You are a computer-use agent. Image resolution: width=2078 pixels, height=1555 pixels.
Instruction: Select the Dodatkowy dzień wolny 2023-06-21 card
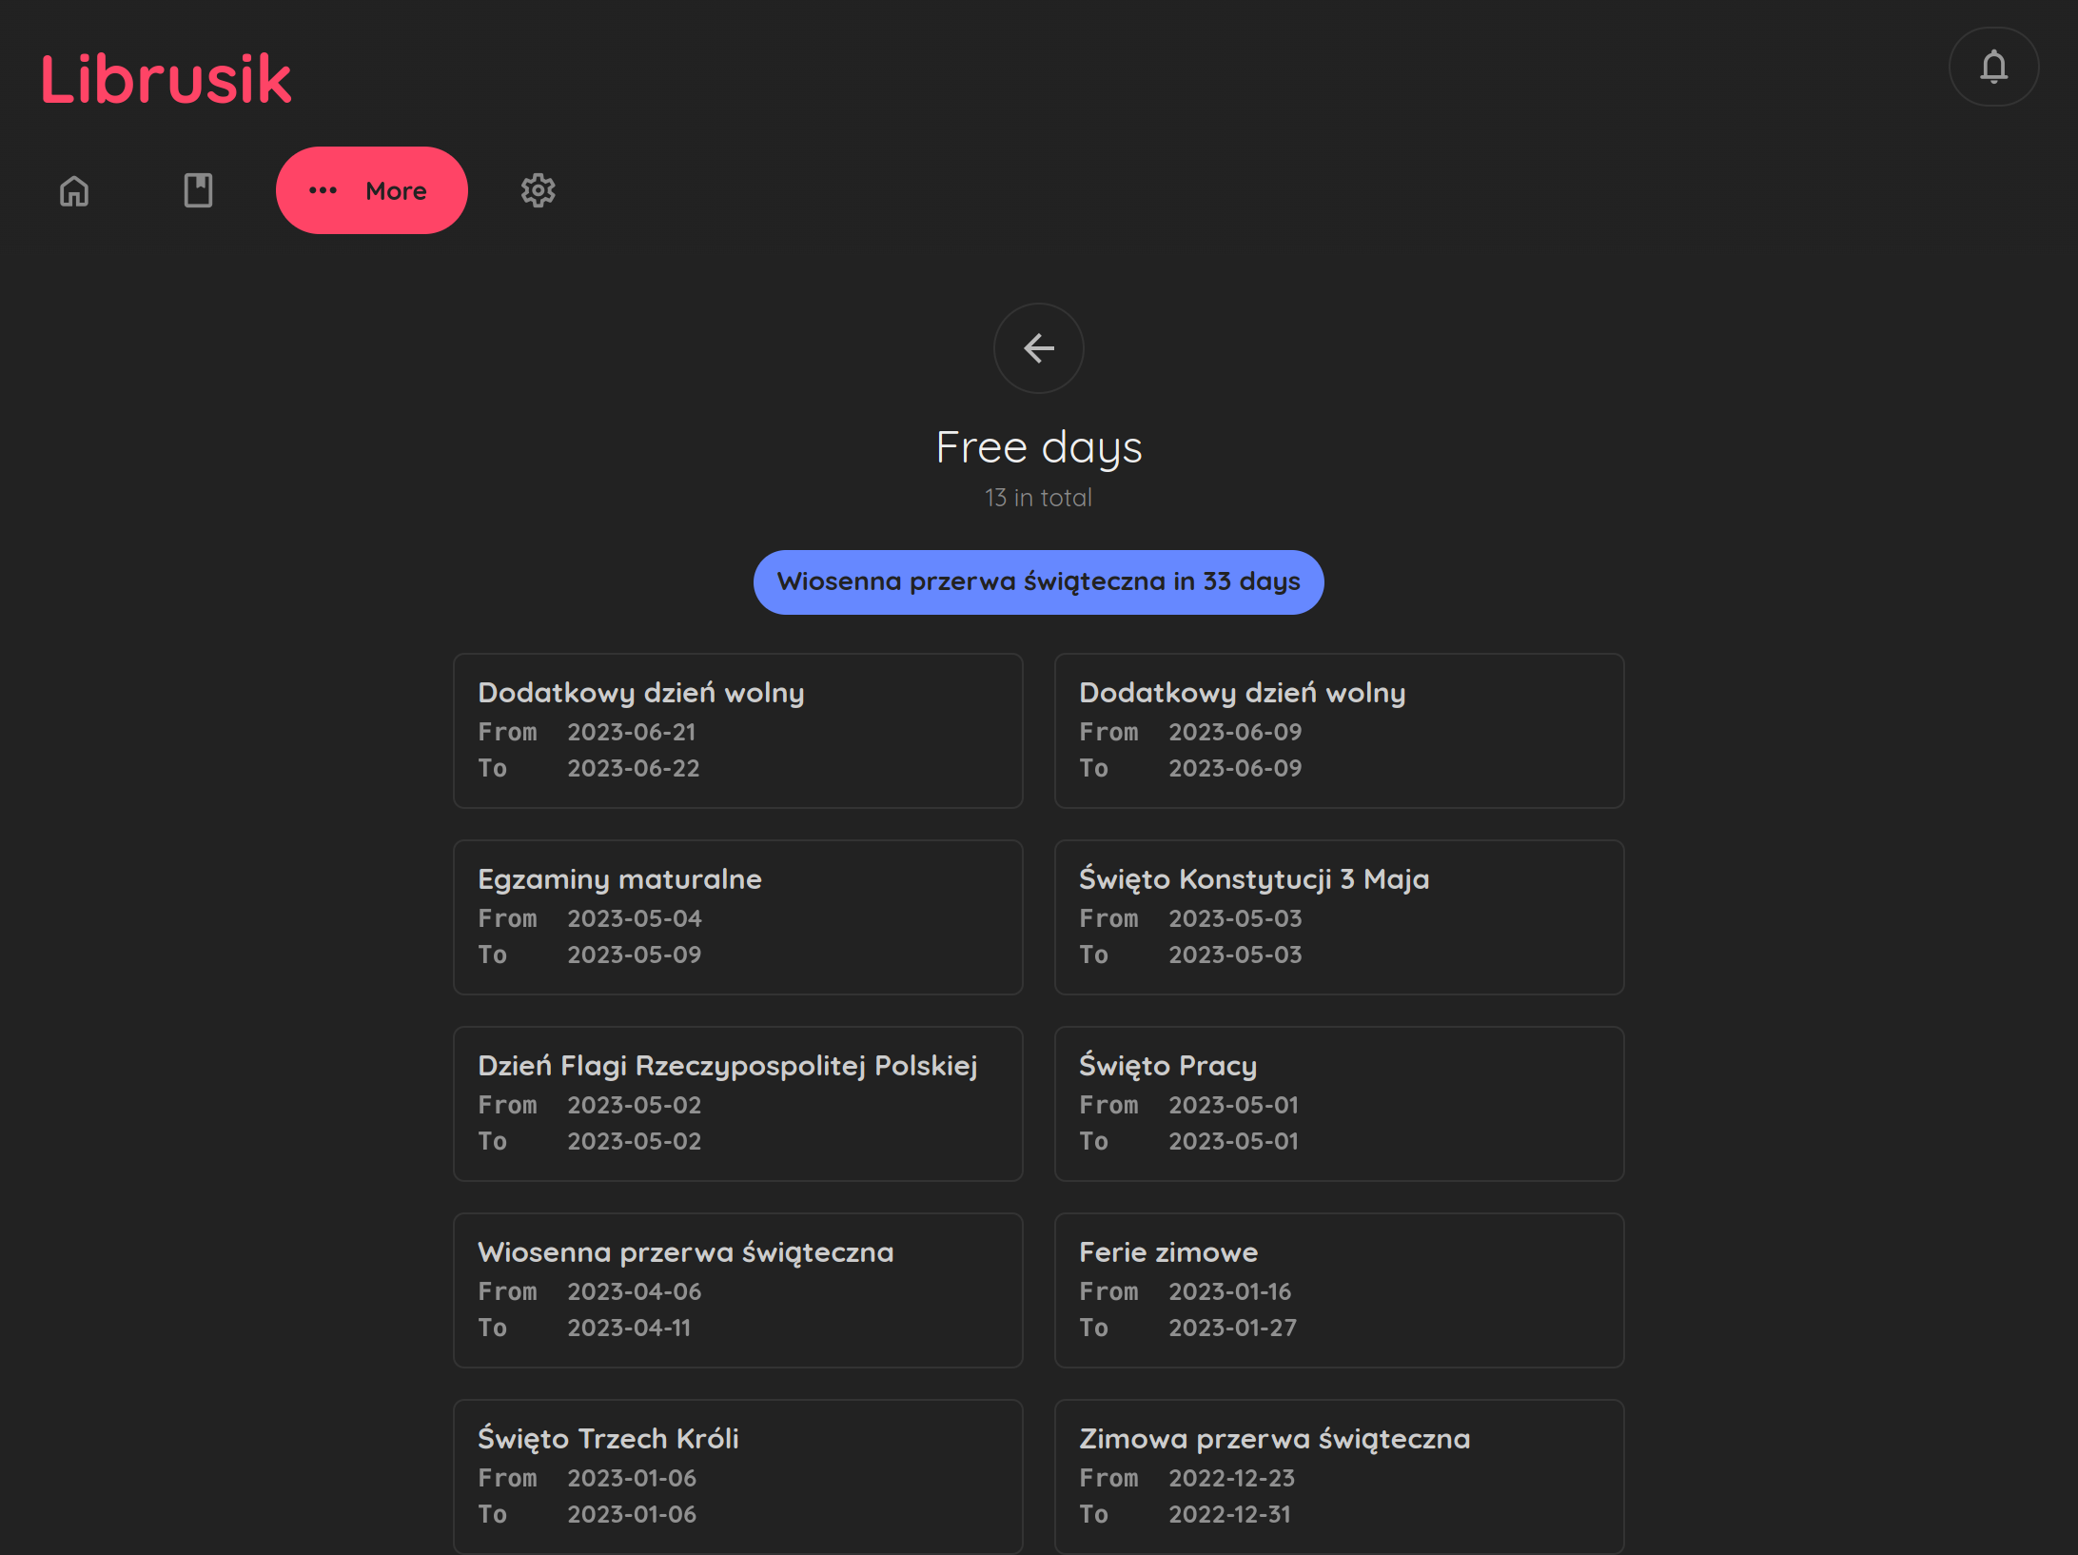pos(737,730)
